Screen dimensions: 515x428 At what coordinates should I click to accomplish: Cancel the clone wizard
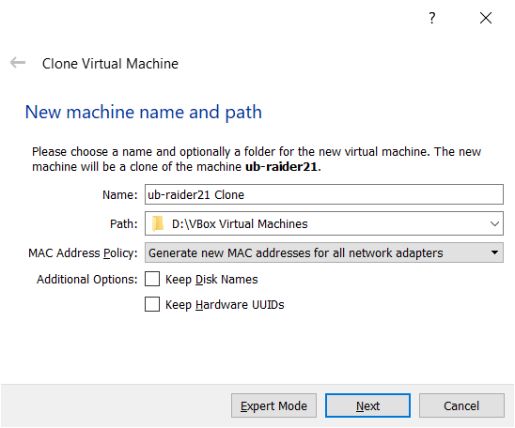coord(461,405)
